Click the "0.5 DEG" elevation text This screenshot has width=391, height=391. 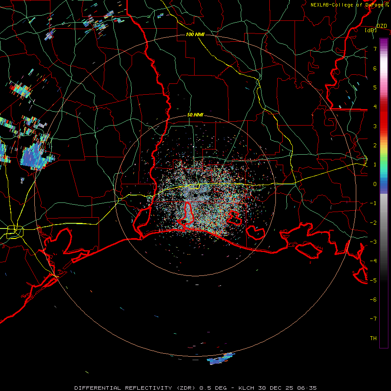[x=213, y=388]
